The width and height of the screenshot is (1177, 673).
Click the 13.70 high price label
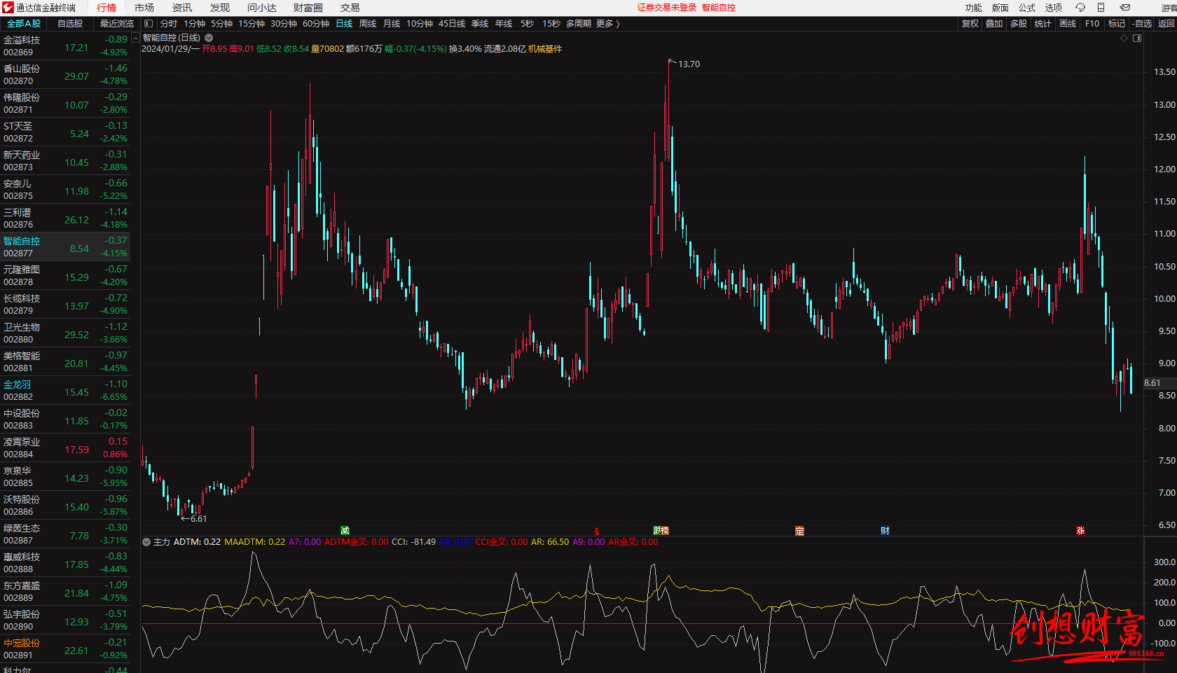pyautogui.click(x=689, y=64)
